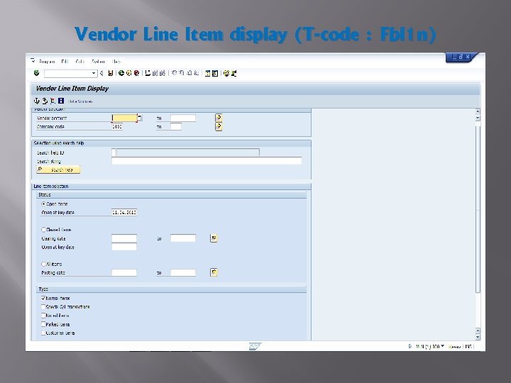This screenshot has width=511, height=383.
Task: Click the Get Variant icon
Action: tap(45, 101)
